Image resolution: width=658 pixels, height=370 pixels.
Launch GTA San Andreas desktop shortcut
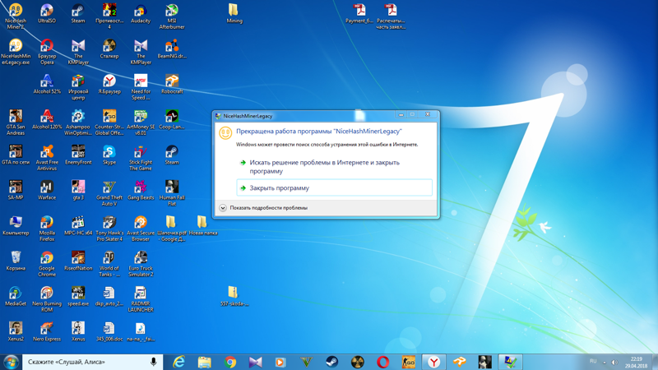[x=16, y=123]
